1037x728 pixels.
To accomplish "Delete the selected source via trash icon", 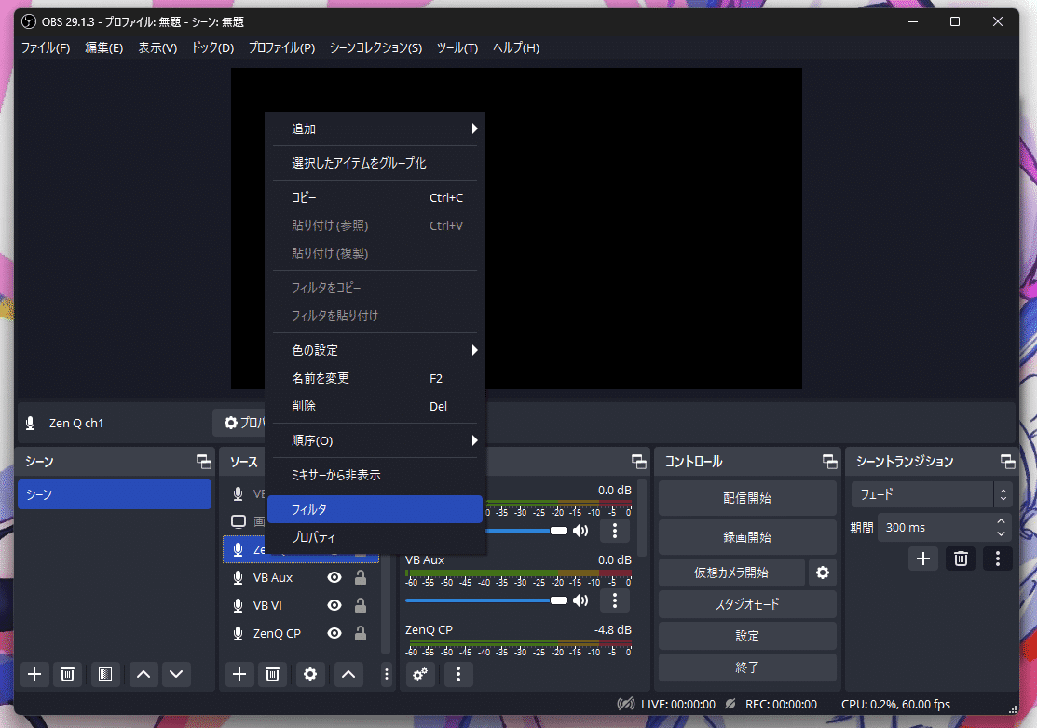I will pyautogui.click(x=272, y=674).
